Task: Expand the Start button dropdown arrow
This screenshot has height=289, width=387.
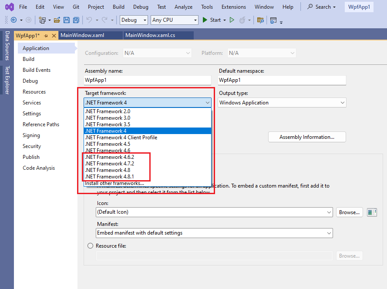Action: [225, 20]
